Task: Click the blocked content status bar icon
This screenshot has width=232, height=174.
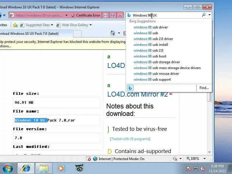Action: click(88, 159)
